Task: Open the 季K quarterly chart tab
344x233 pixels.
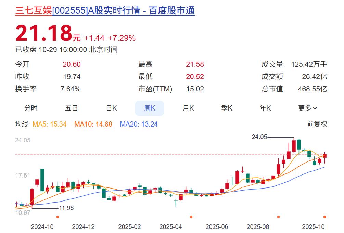Action: [227, 108]
